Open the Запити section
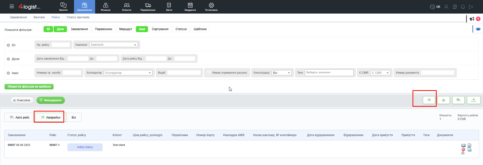 pos(63,7)
